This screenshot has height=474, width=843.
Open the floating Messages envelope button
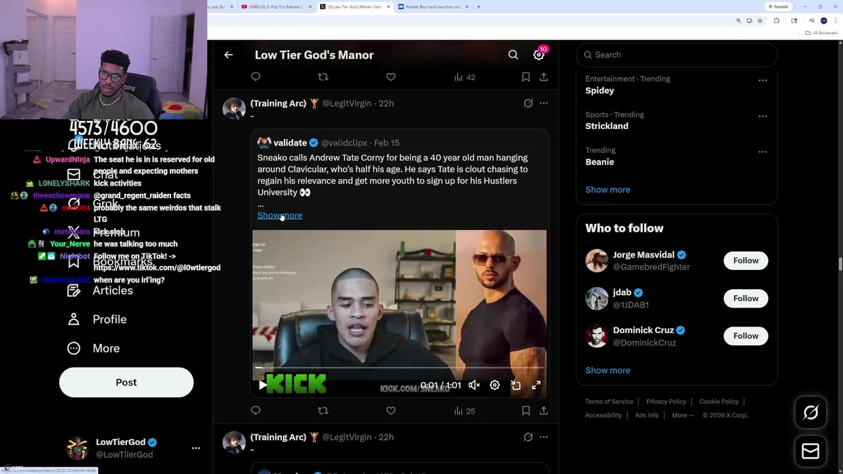pos(811,451)
